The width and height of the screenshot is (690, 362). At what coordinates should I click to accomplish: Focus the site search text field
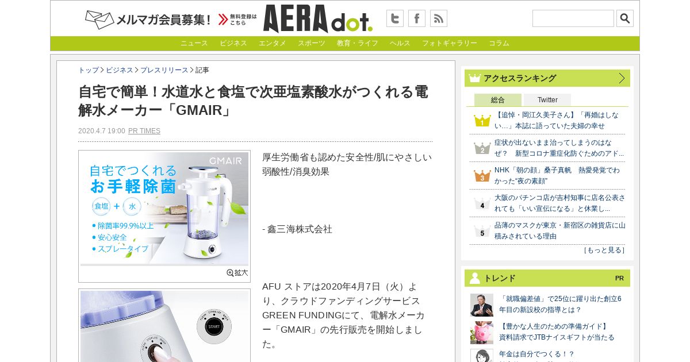[573, 18]
